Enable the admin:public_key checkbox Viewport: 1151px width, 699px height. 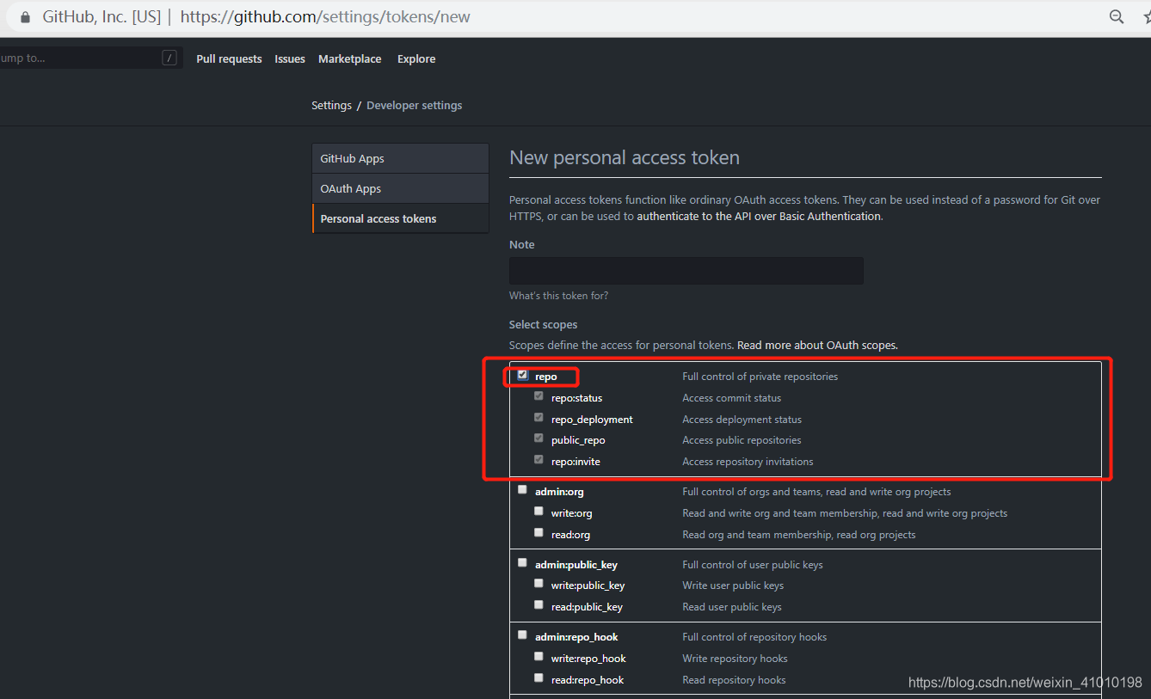[522, 563]
